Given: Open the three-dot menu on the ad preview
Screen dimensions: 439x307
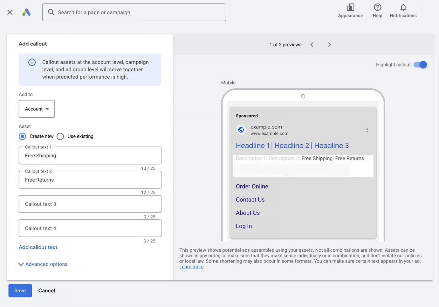Looking at the screenshot, I should click(367, 130).
